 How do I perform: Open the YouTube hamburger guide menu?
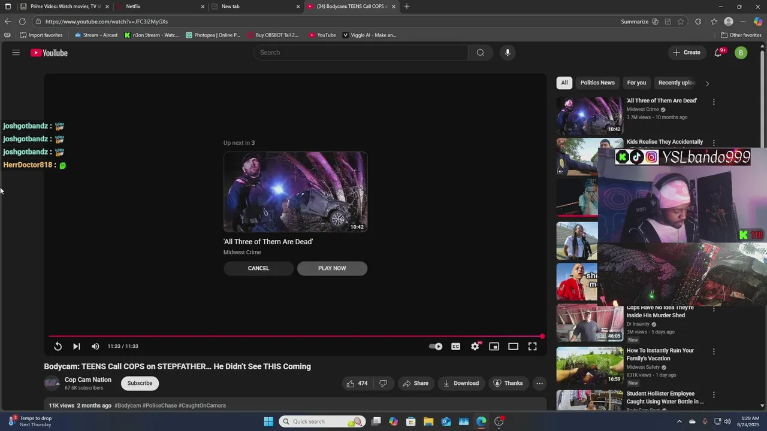click(16, 53)
